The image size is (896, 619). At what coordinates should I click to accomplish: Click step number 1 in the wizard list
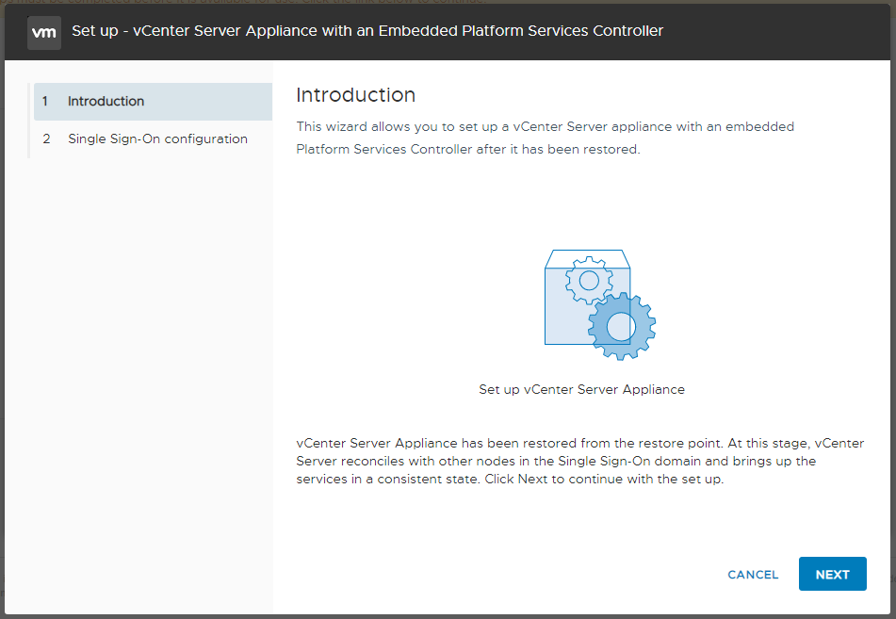[45, 101]
